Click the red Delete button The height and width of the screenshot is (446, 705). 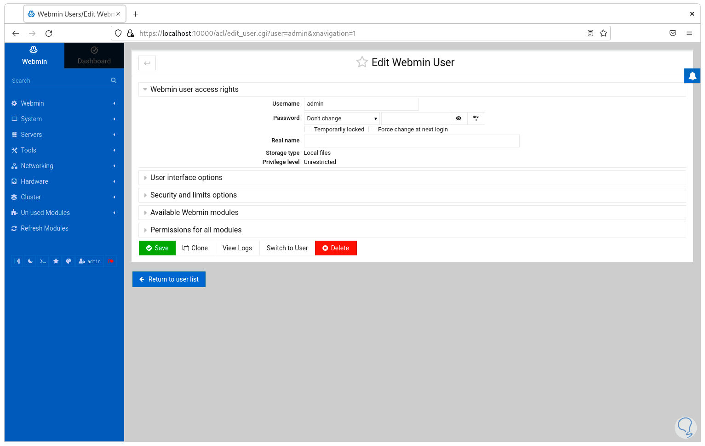tap(336, 248)
